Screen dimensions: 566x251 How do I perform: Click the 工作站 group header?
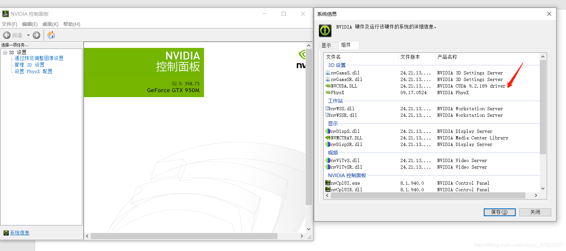tap(335, 101)
